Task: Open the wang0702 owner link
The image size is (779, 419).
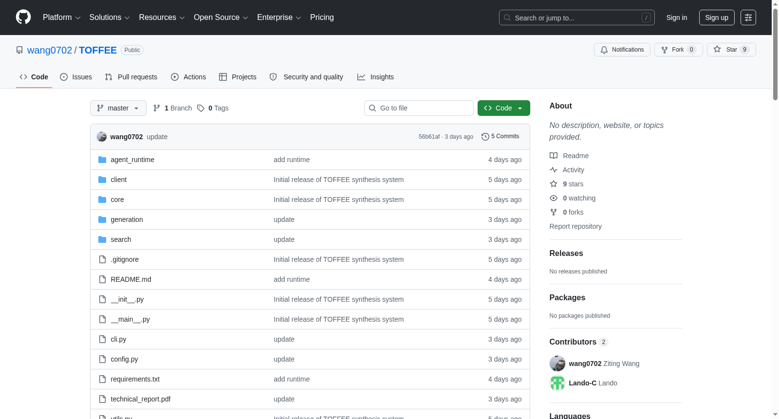Action: pyautogui.click(x=50, y=50)
